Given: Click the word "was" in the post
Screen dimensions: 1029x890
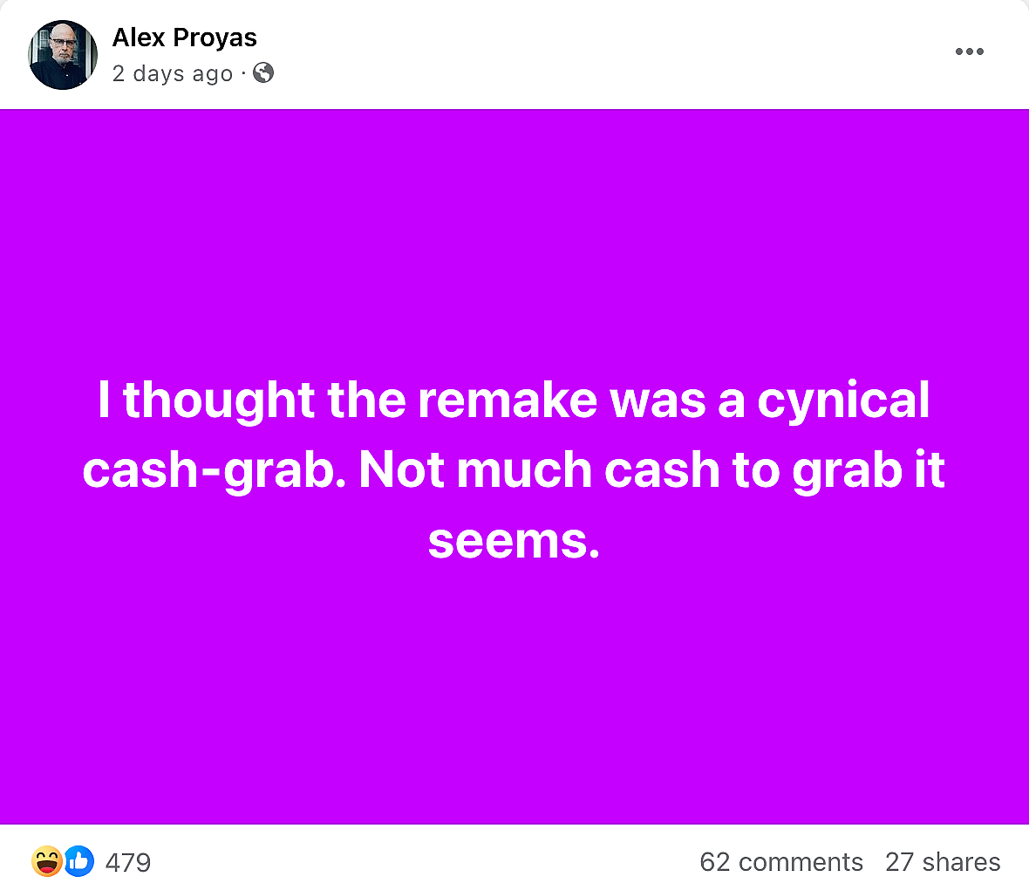Looking at the screenshot, I should pos(658,400).
